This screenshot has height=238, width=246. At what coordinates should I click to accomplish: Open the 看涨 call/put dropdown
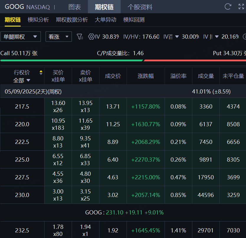pyautogui.click(x=58, y=37)
